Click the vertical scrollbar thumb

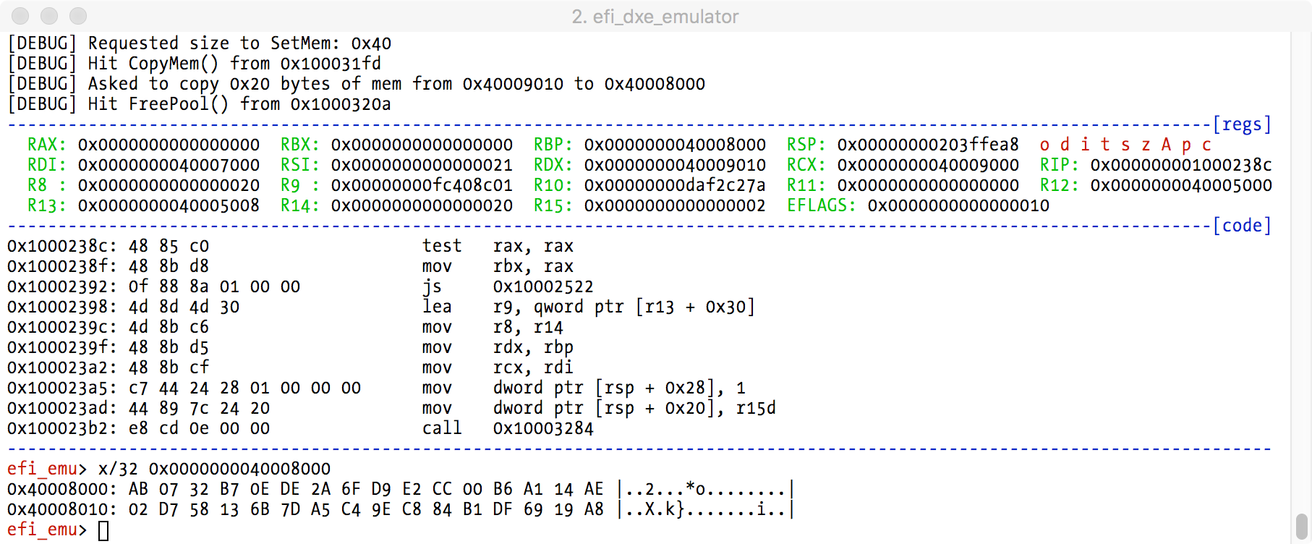coord(1301,525)
